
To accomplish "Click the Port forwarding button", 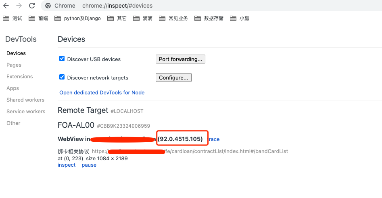I will (x=180, y=59).
